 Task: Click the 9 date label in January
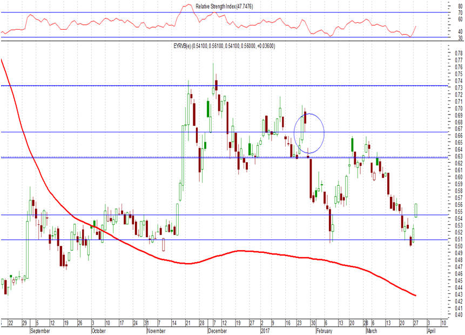[x=273, y=323]
